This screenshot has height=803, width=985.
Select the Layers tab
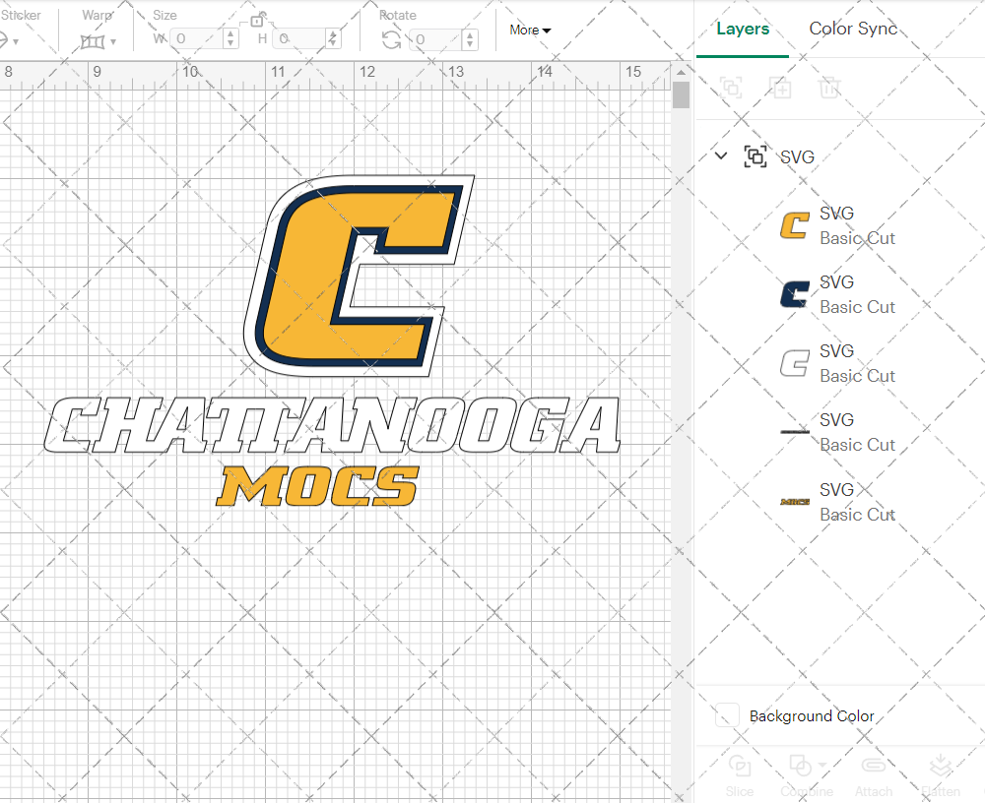743,29
